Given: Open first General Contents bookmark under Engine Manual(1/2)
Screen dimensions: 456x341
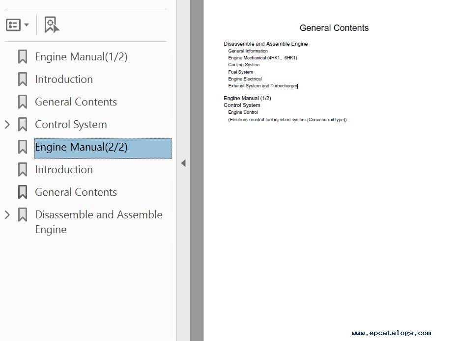Looking at the screenshot, I should pyautogui.click(x=76, y=102).
